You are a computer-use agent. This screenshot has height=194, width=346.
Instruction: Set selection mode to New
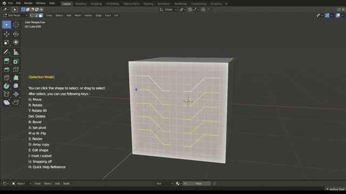pos(23,10)
